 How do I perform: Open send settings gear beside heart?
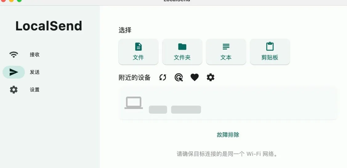tap(211, 77)
